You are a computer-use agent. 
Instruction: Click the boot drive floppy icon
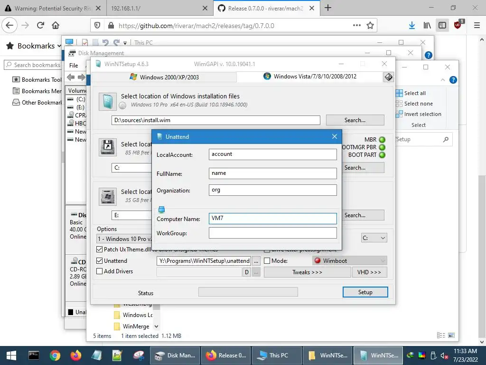(108, 147)
